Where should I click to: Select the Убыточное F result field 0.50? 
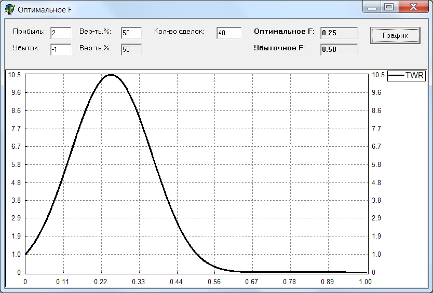[339, 49]
